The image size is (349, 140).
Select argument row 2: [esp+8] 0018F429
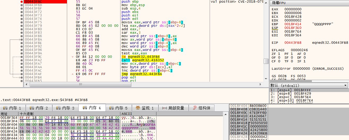pos(309,94)
